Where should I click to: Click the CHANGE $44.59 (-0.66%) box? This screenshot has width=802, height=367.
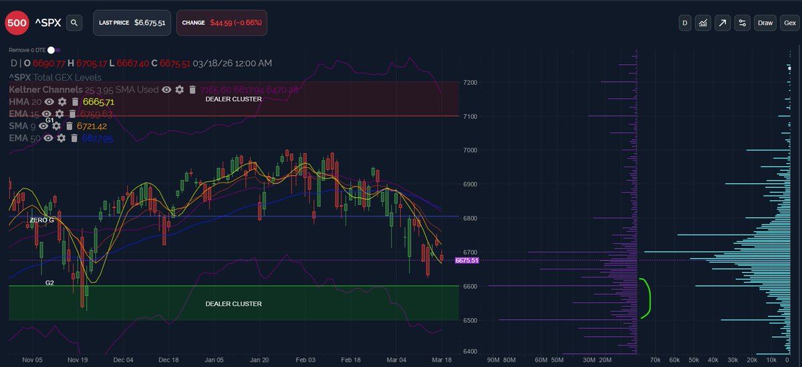(221, 23)
